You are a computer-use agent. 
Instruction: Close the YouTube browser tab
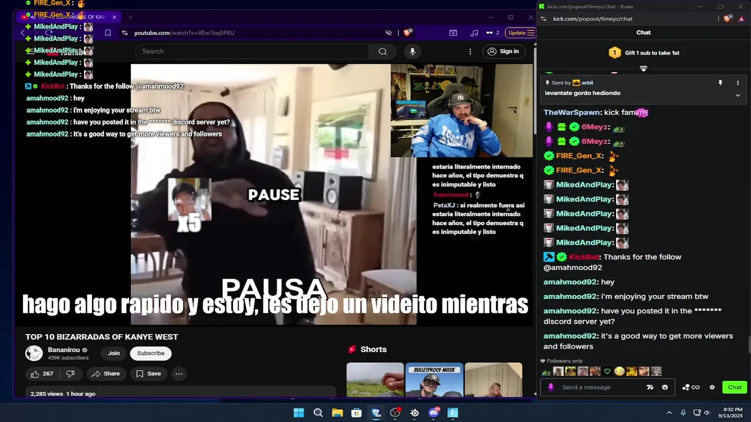coord(114,17)
